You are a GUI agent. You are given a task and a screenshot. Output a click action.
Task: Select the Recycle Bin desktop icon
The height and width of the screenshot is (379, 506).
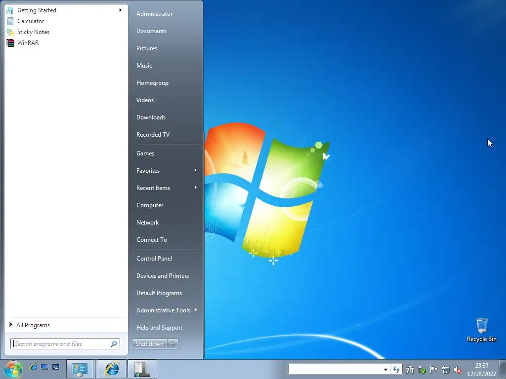[482, 330]
